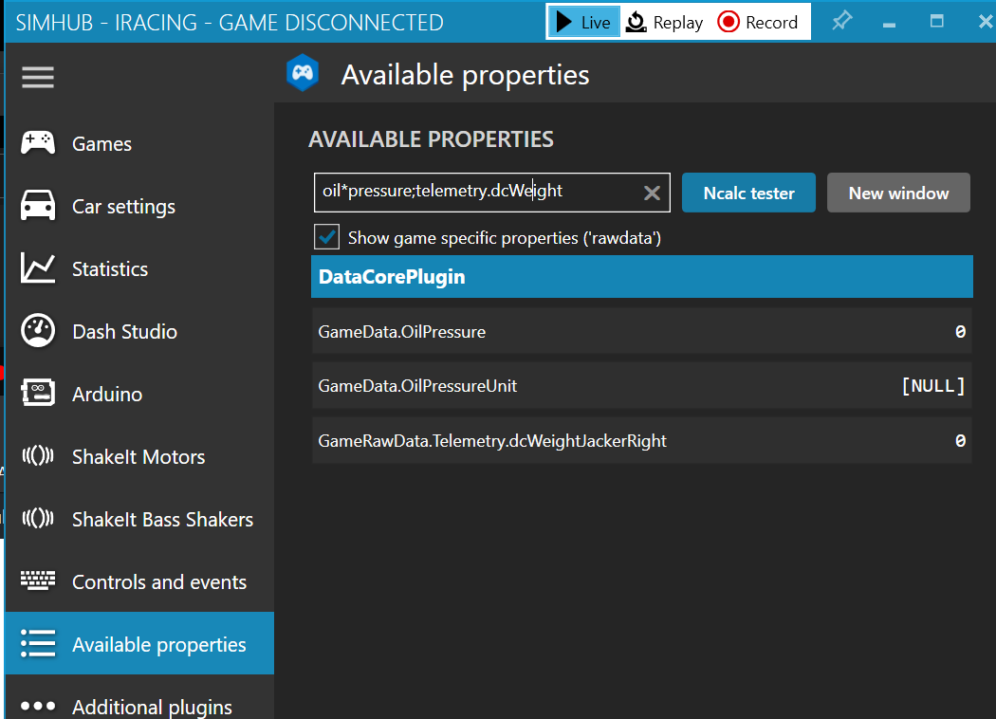
Task: Click the Available properties list icon
Action: (38, 643)
